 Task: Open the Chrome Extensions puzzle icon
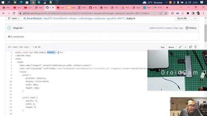188,13
